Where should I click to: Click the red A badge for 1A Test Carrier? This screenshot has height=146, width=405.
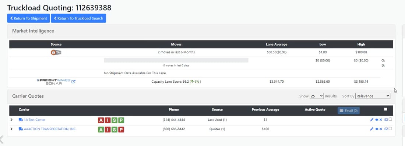(x=101, y=120)
